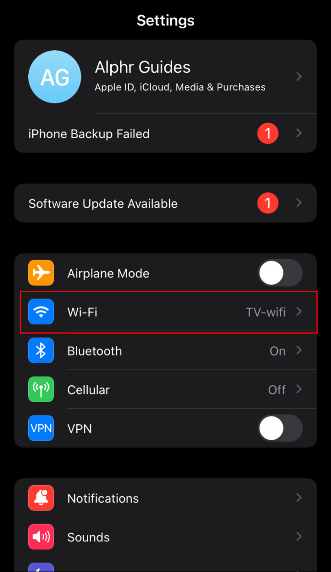Tap the green Cellular antenna icon
331x572 pixels.
coord(41,389)
